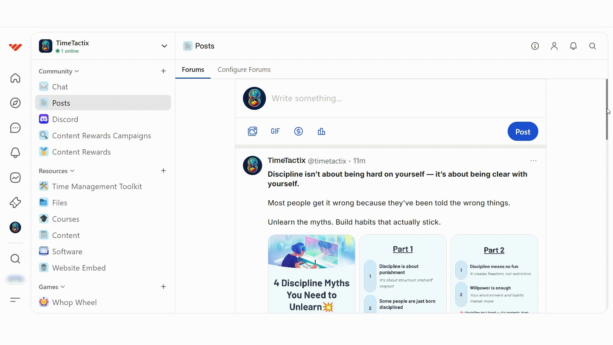Click the vertical scrollbar on the right

[607, 109]
